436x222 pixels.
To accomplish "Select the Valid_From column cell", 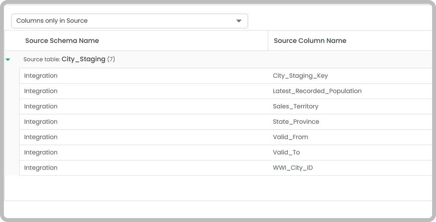I will click(290, 137).
